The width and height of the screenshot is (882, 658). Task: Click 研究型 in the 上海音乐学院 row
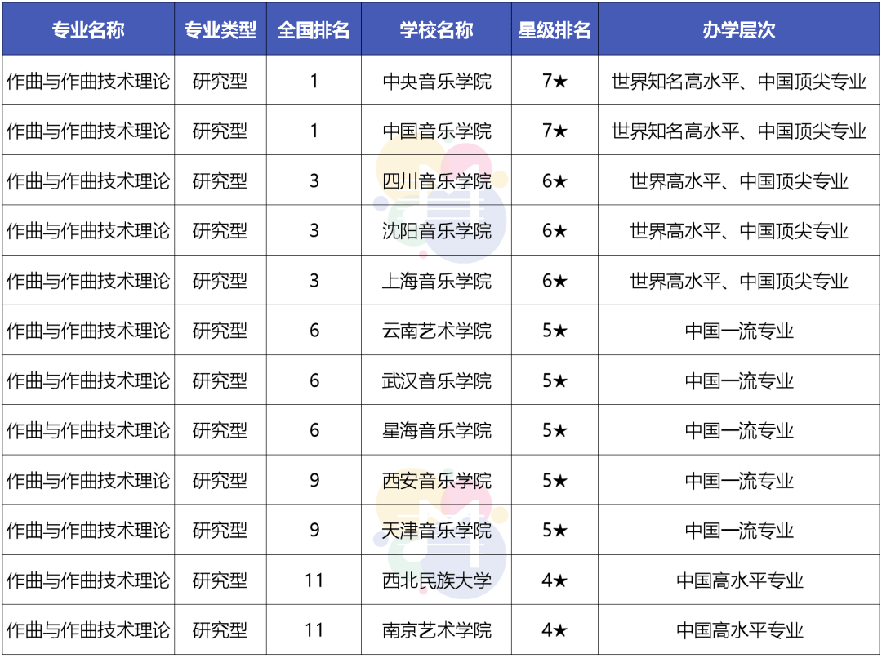[220, 281]
